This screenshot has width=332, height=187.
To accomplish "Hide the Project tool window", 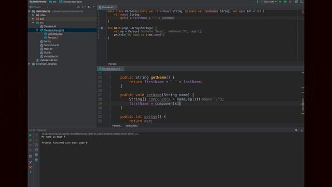I will (94, 7).
